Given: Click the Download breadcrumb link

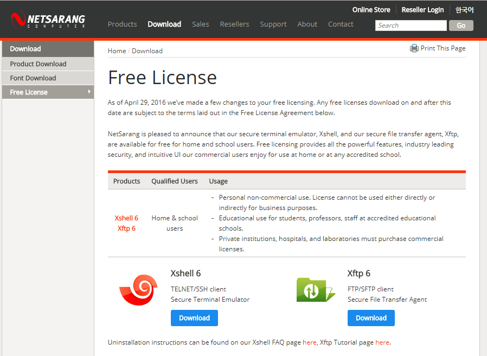Looking at the screenshot, I should [147, 51].
